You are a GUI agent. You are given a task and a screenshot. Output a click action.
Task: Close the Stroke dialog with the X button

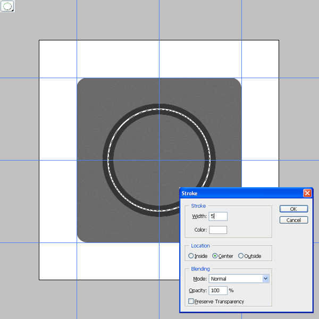point(307,194)
